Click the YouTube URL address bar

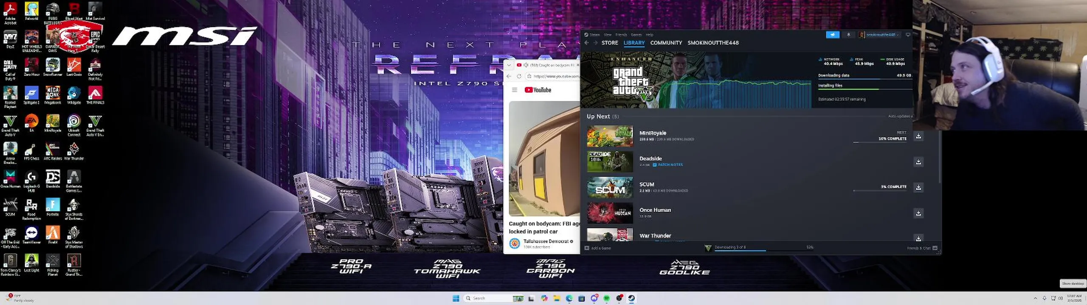pyautogui.click(x=553, y=76)
